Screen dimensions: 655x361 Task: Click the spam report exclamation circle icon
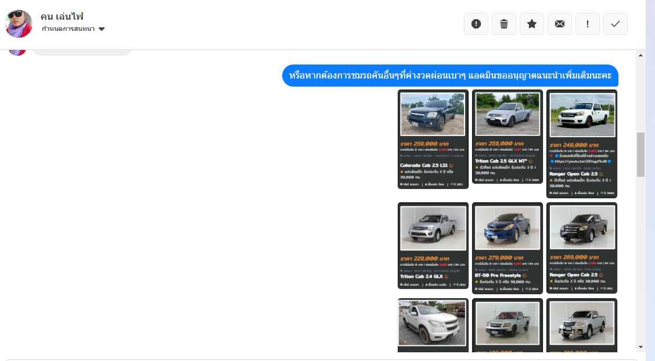(476, 24)
